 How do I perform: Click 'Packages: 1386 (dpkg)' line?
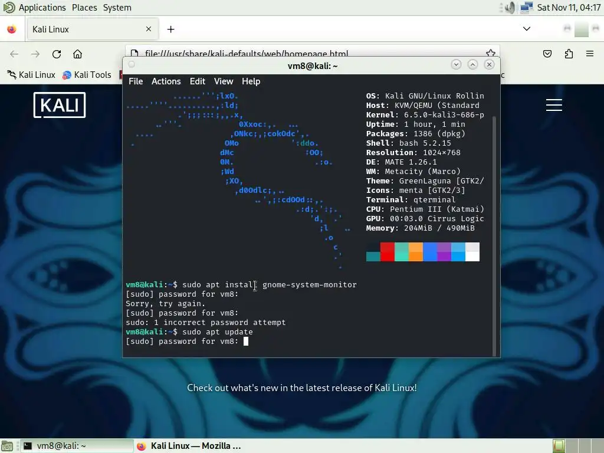click(x=416, y=134)
